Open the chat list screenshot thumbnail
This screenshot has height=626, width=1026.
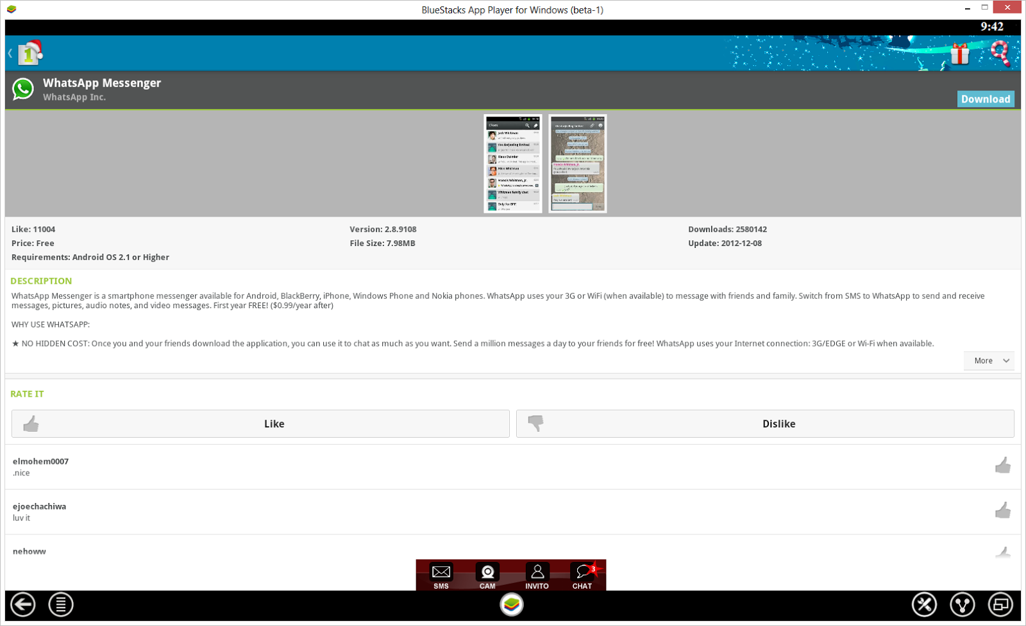coord(513,163)
